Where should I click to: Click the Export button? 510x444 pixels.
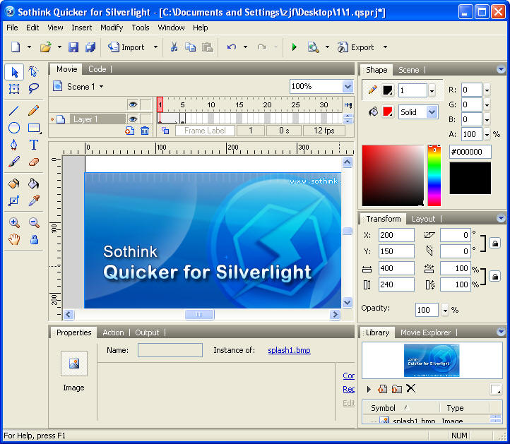[x=356, y=47]
